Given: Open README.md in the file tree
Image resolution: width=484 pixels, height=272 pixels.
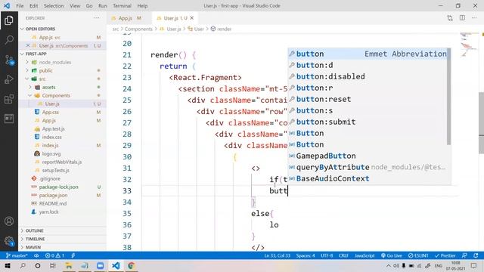Looking at the screenshot, I should click(x=52, y=203).
